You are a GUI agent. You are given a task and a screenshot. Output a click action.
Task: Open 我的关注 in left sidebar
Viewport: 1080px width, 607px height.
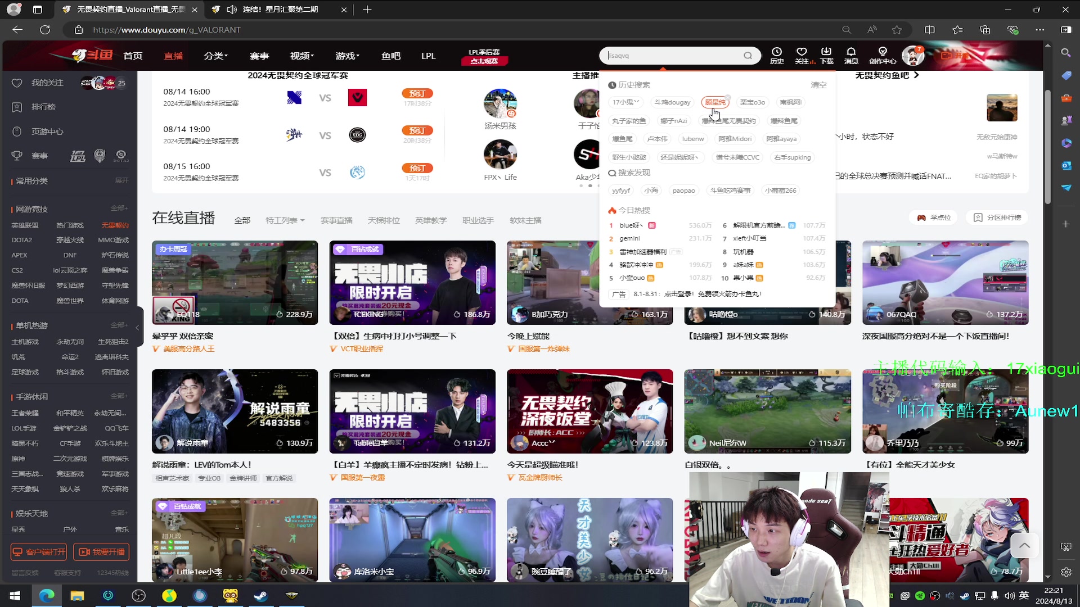pyautogui.click(x=47, y=83)
